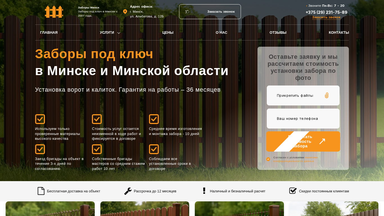
Task: Click the orange fence logo
Action: (x=54, y=12)
